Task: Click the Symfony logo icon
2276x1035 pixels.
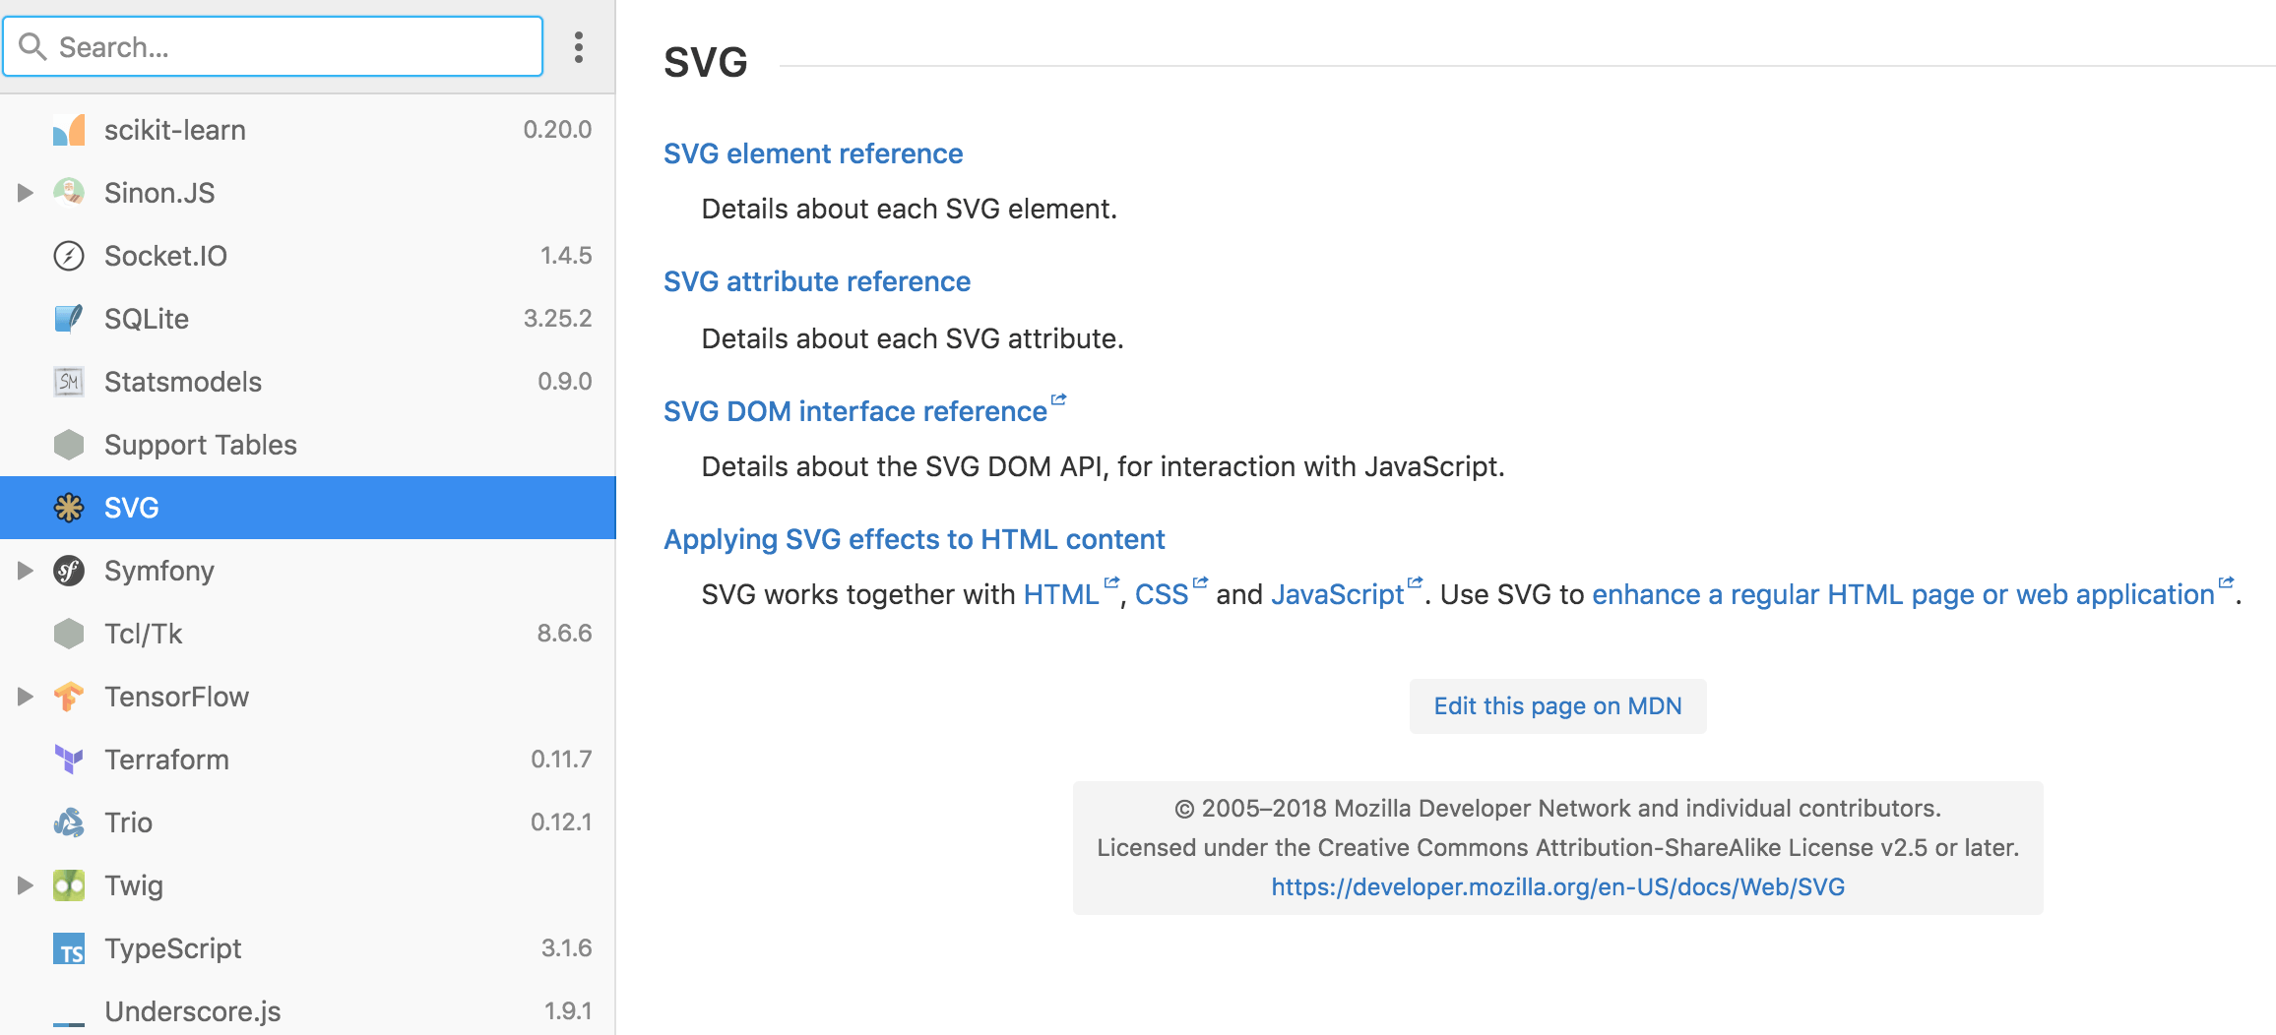Action: pos(69,571)
